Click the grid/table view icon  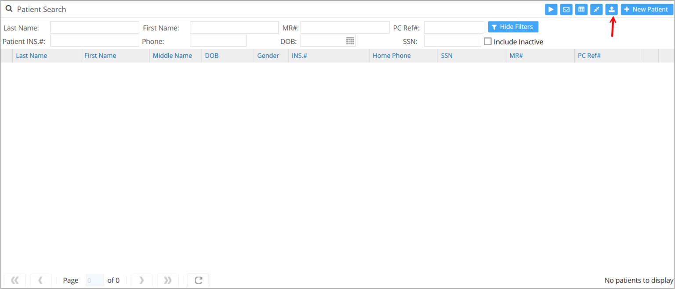point(581,9)
